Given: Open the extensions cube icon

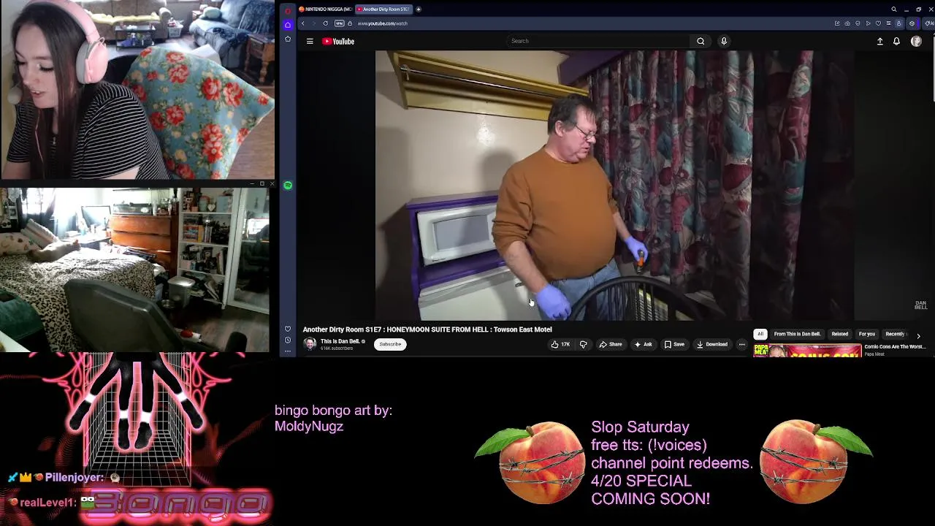Looking at the screenshot, I should point(912,23).
